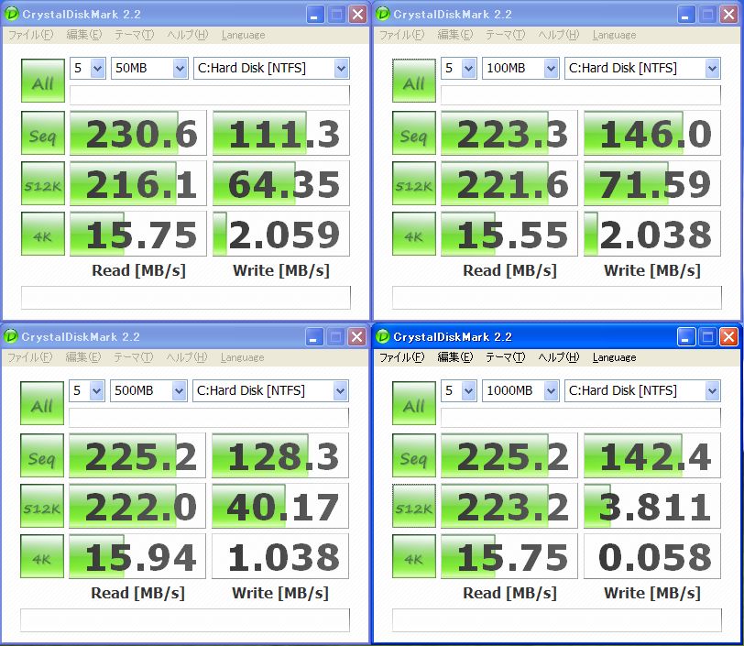Click the 2.059 4K write result

click(x=281, y=234)
